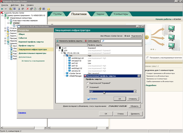The width and height of the screenshot is (183, 133).
Task: Click OK in the Назначенный профиль защиты dialog
Action: click(x=120, y=99)
